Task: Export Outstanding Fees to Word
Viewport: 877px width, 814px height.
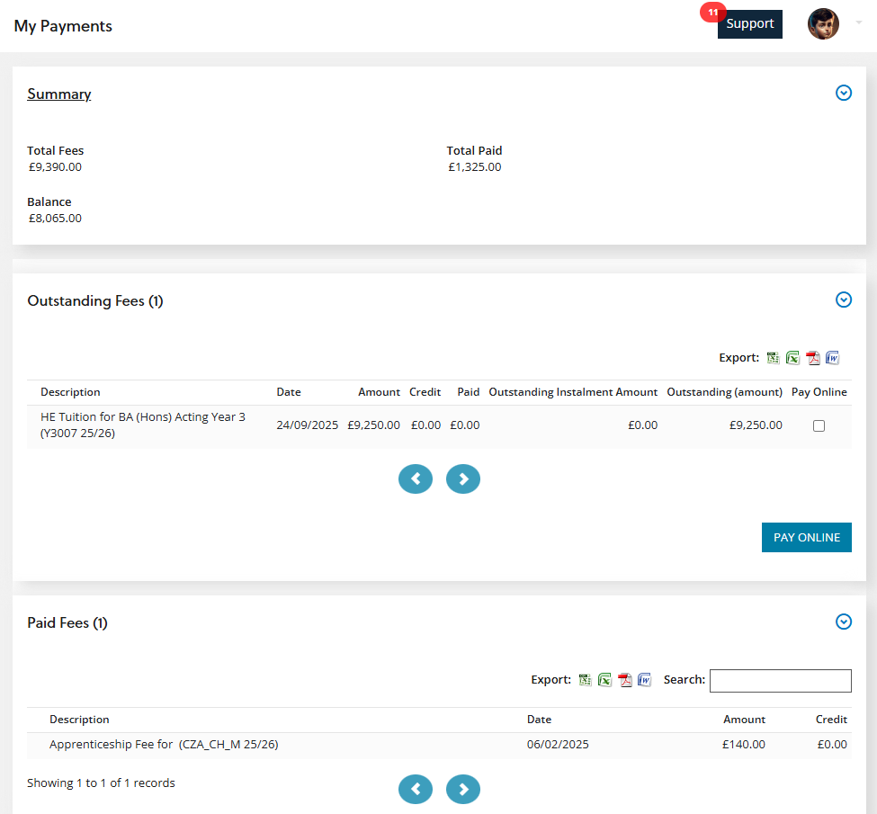Action: click(832, 357)
